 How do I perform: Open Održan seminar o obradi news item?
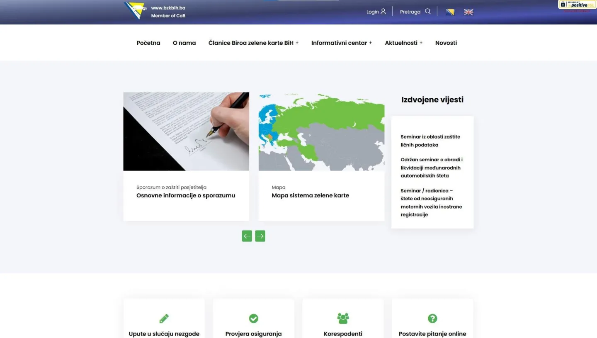click(432, 168)
